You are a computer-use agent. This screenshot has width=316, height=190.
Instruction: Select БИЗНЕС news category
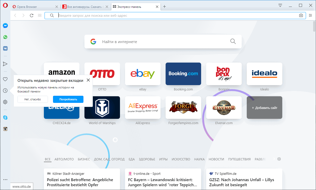[x=84, y=159]
